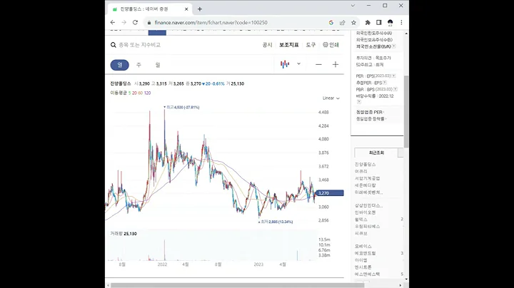Viewport: 514px width, 288px height.
Task: Select the 월 monthly period tab
Action: [x=158, y=65]
